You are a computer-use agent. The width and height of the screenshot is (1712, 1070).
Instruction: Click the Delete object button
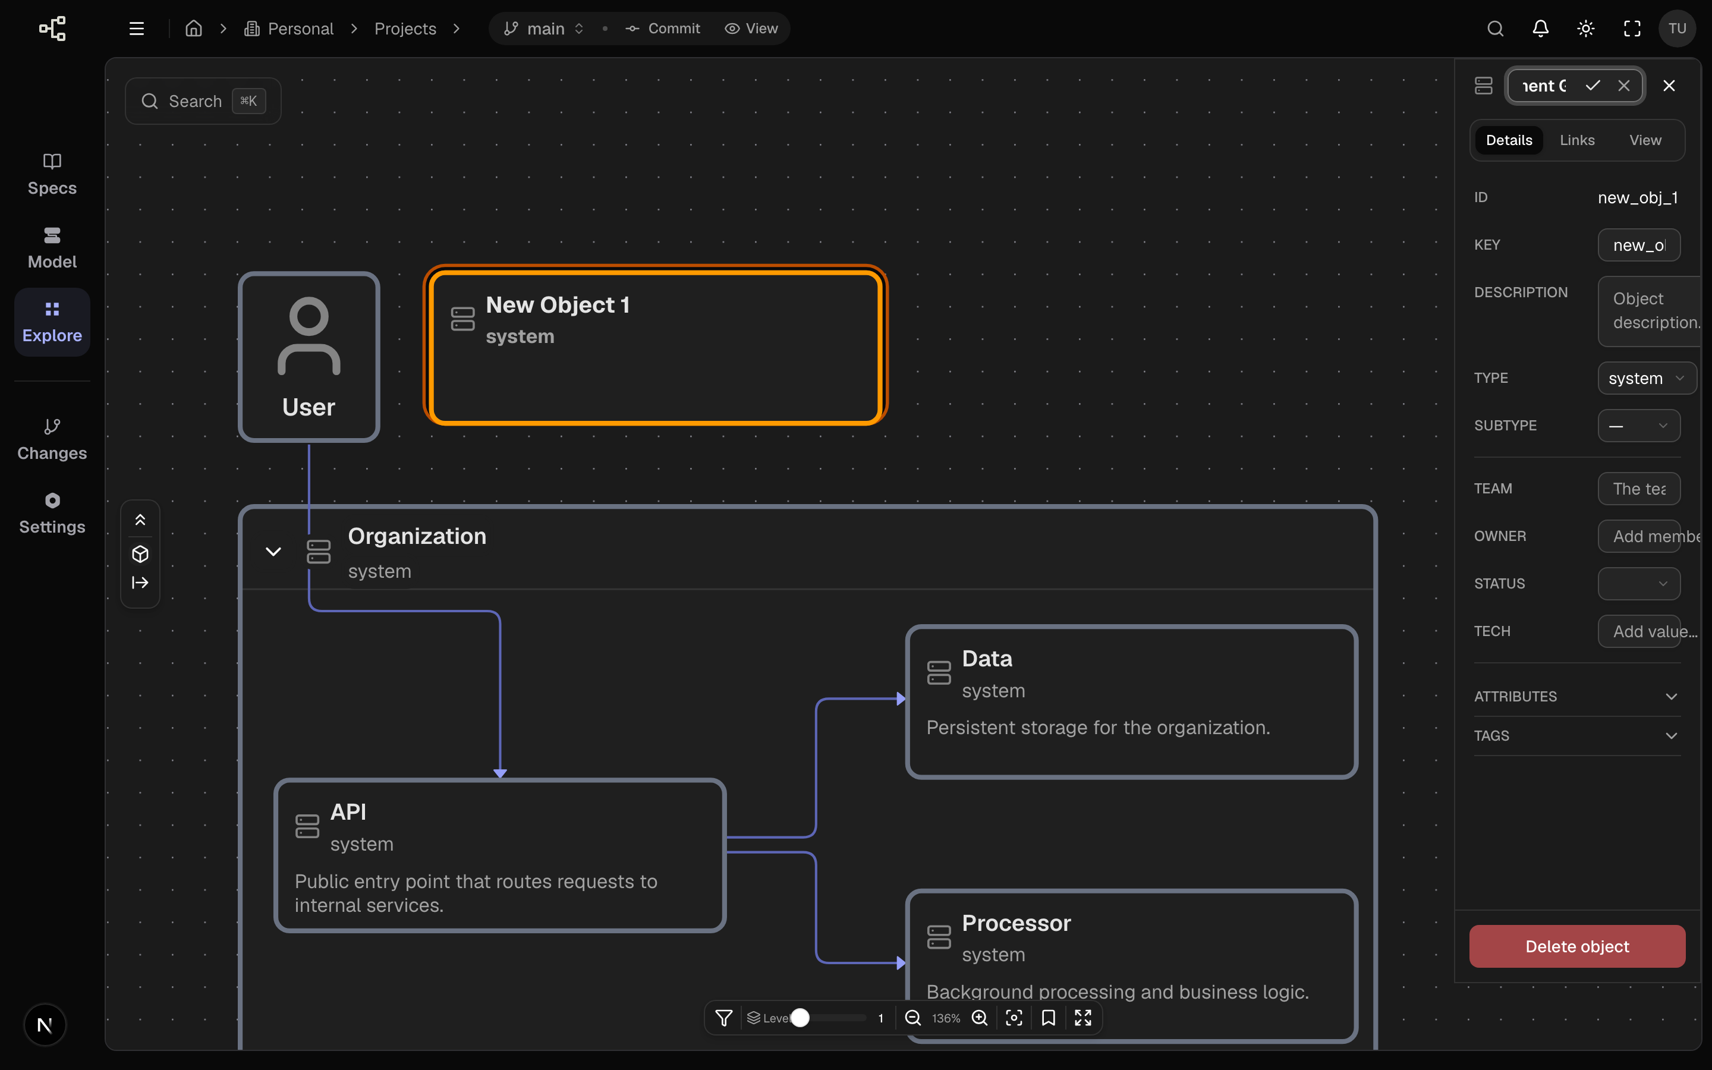(x=1577, y=946)
